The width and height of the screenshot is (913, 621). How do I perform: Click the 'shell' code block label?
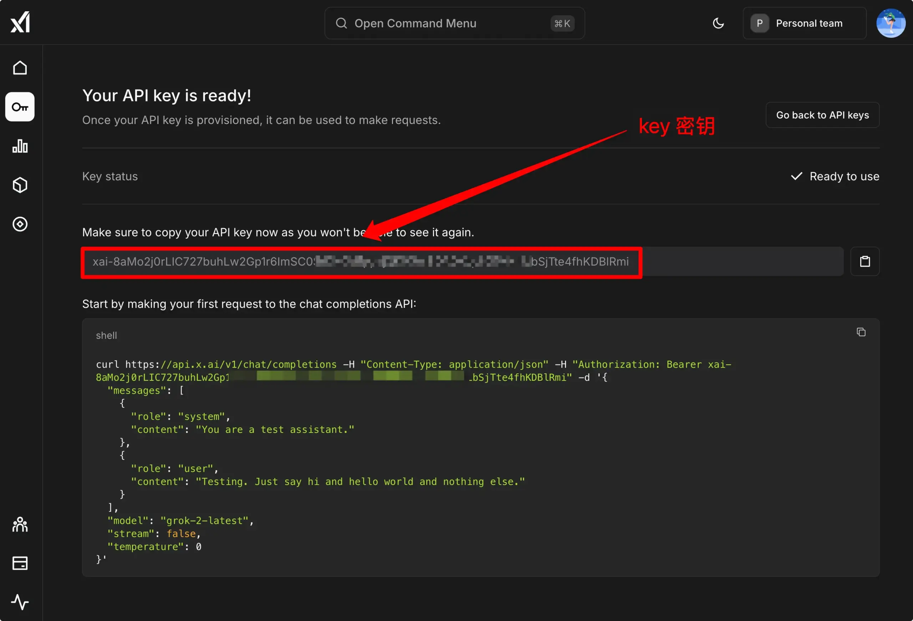pos(107,335)
